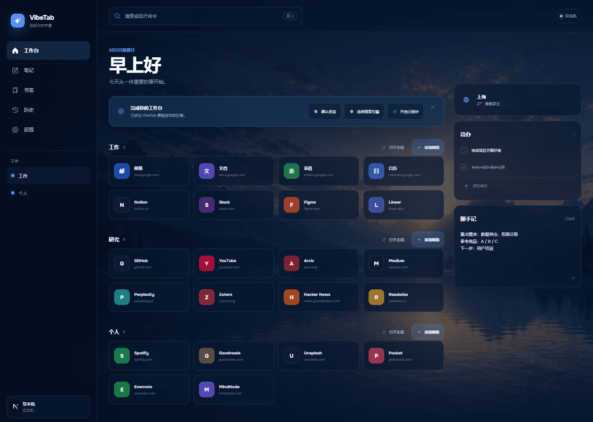Click the ⌘K shortcut badge in search

tap(290, 16)
